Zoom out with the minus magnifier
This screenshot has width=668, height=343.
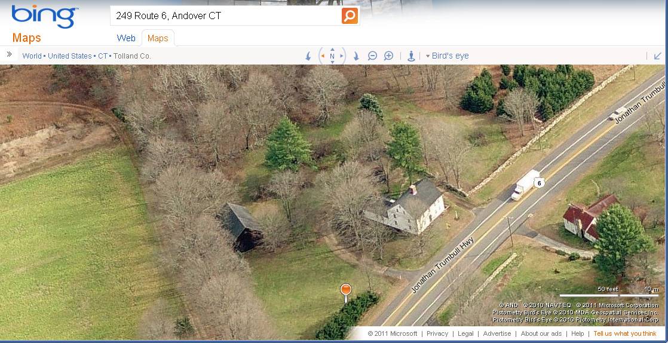tap(372, 56)
